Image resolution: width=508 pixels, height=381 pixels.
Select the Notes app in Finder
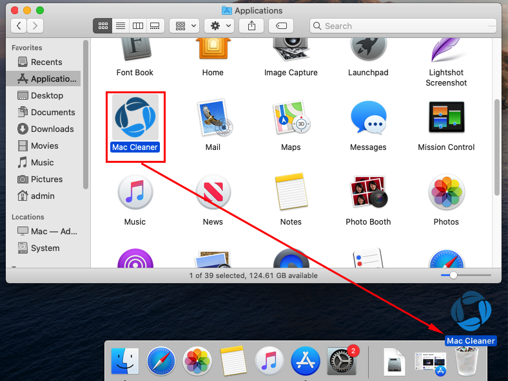(291, 192)
